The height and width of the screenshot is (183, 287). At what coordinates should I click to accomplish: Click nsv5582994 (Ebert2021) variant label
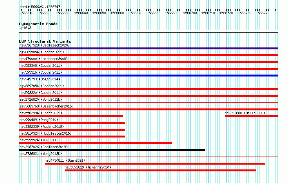point(41,113)
